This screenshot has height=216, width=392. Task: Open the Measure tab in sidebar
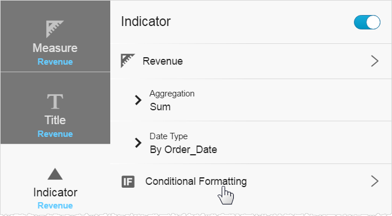(x=55, y=36)
